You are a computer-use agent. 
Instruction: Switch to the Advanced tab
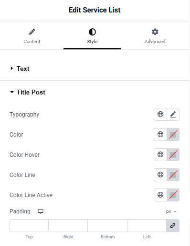155,36
